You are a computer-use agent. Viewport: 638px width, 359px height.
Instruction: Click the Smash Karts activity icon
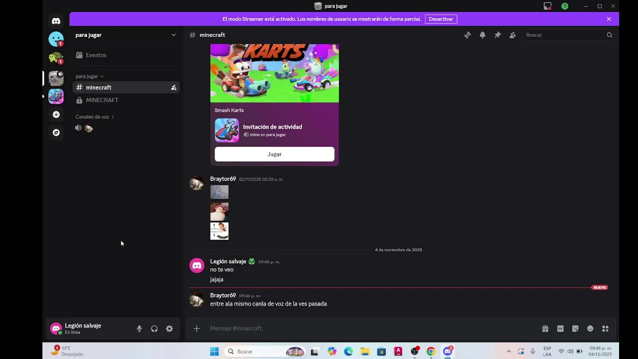click(x=227, y=130)
